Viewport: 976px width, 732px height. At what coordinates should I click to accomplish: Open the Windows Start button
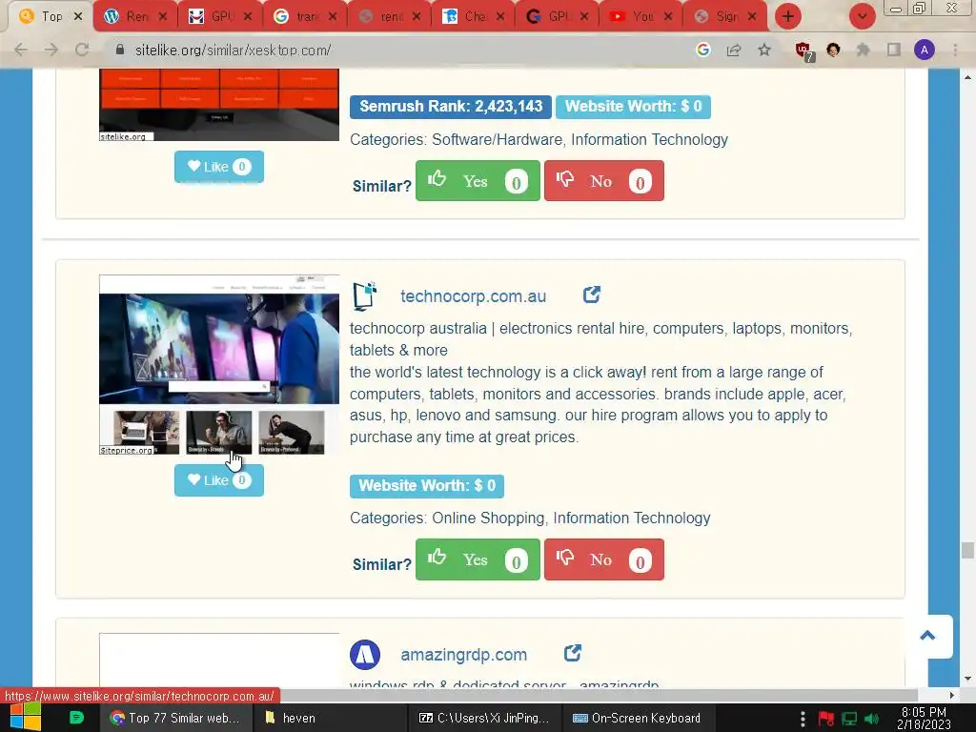[x=26, y=717]
